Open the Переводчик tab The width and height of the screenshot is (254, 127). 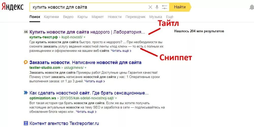click(136, 17)
